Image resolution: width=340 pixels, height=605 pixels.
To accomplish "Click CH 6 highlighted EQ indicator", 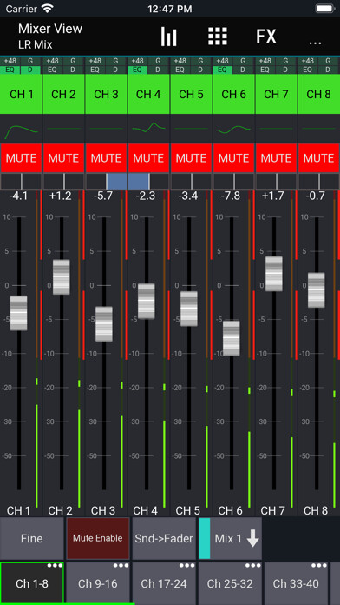I will click(223, 70).
